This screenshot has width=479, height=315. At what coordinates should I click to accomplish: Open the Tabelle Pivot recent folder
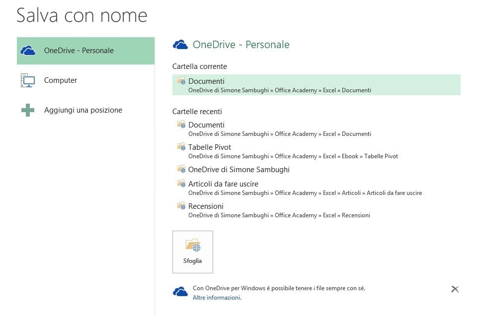coord(316,151)
